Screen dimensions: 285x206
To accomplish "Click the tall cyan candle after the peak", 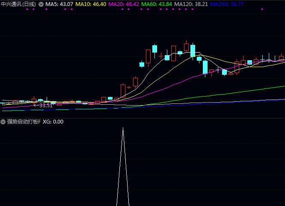I will coord(193,50).
